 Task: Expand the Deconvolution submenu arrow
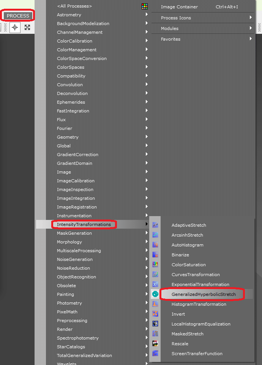pos(147,93)
